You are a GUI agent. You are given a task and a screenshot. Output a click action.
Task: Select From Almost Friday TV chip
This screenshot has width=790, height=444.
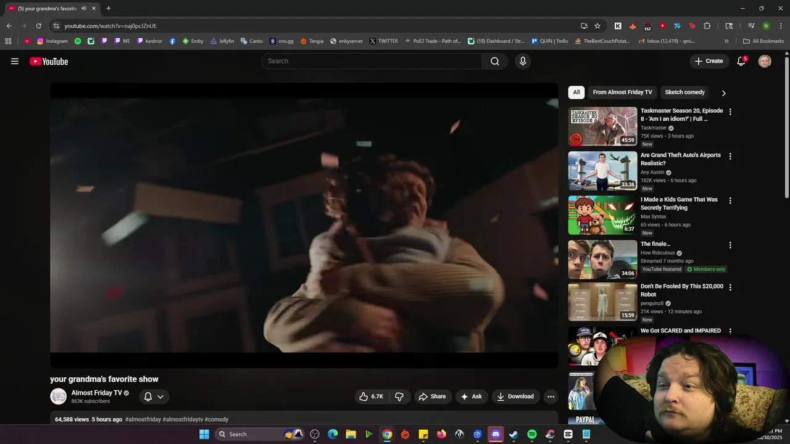(622, 92)
